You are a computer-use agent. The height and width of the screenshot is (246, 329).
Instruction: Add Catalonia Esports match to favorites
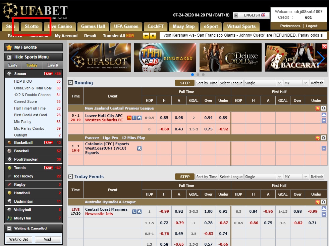click(139, 148)
